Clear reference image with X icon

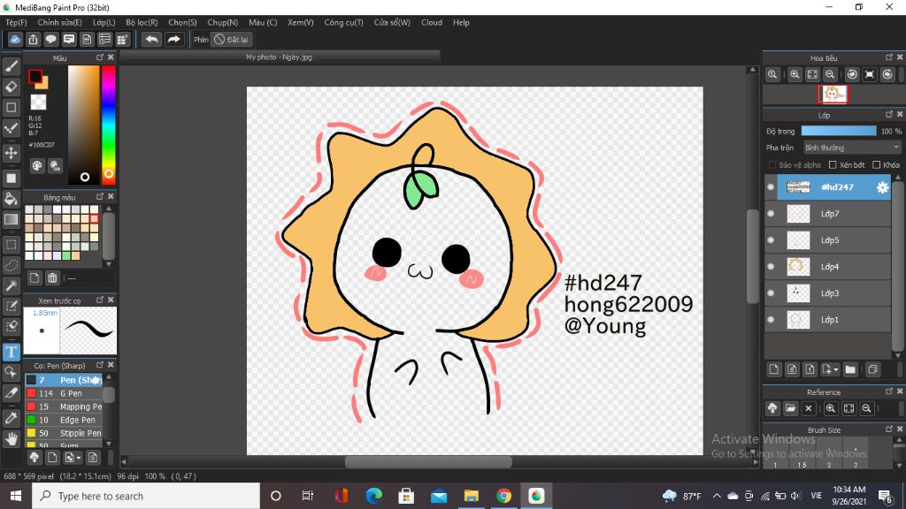(809, 408)
